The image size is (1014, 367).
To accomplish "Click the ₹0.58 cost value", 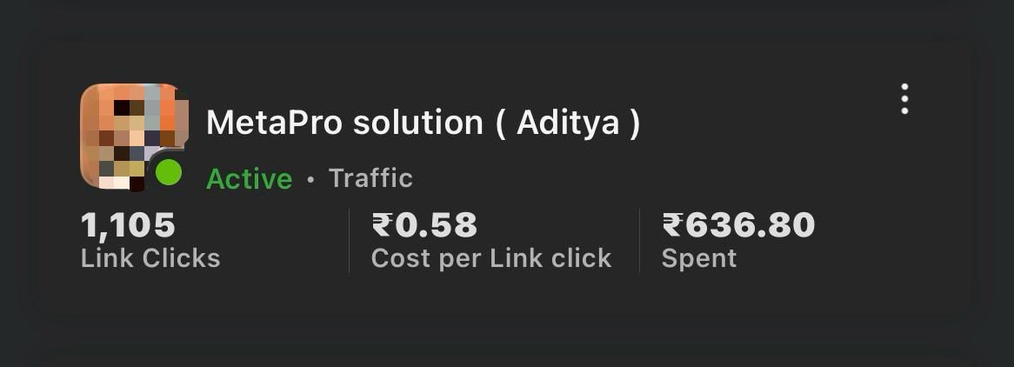I will click(x=424, y=225).
